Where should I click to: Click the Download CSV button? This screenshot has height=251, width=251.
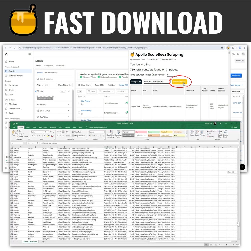179,82
